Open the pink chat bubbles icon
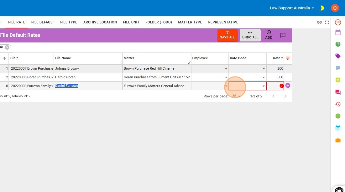345x192 pixels. coord(338,92)
